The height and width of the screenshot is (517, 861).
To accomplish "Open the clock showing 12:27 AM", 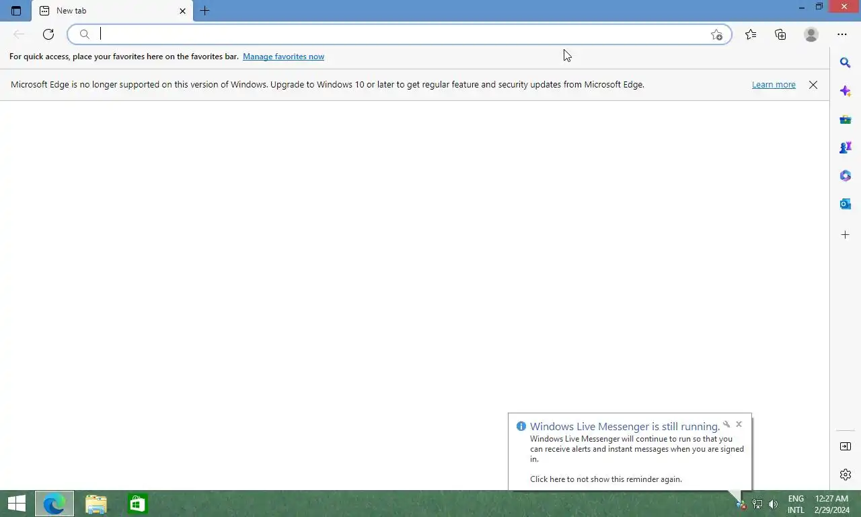I will click(x=831, y=504).
